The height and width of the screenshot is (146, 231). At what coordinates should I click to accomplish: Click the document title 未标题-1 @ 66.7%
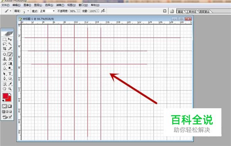[x=38, y=19]
